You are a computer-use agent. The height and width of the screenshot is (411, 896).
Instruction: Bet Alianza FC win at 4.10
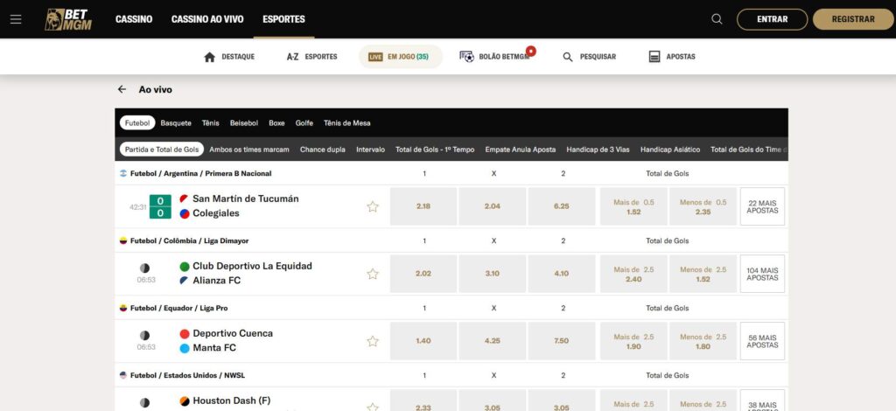(x=561, y=274)
